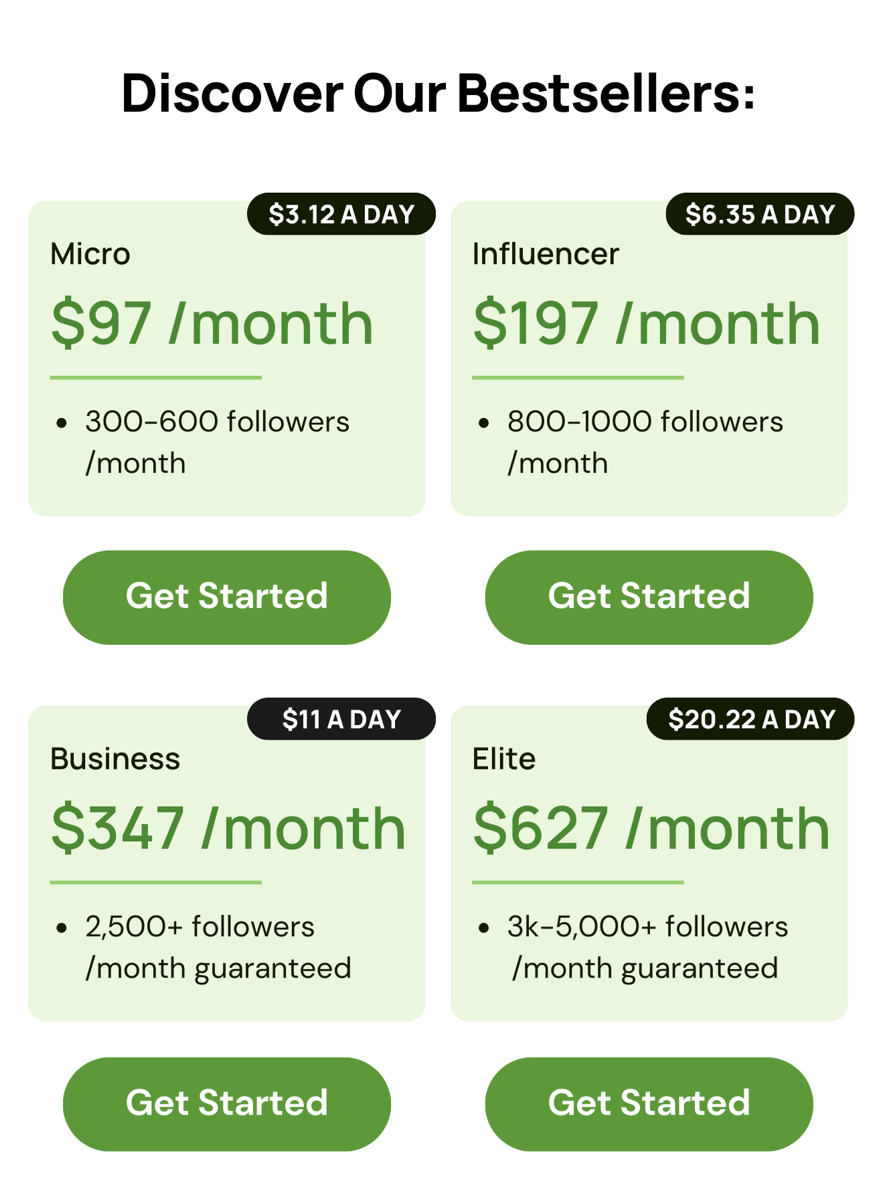Click the $6.35 A DAY badge
The width and height of the screenshot is (879, 1195).
(760, 214)
